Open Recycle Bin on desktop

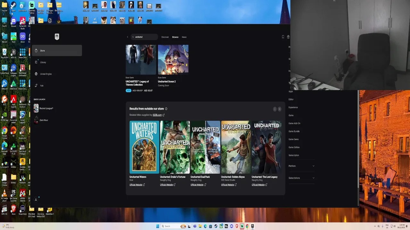[4, 53]
